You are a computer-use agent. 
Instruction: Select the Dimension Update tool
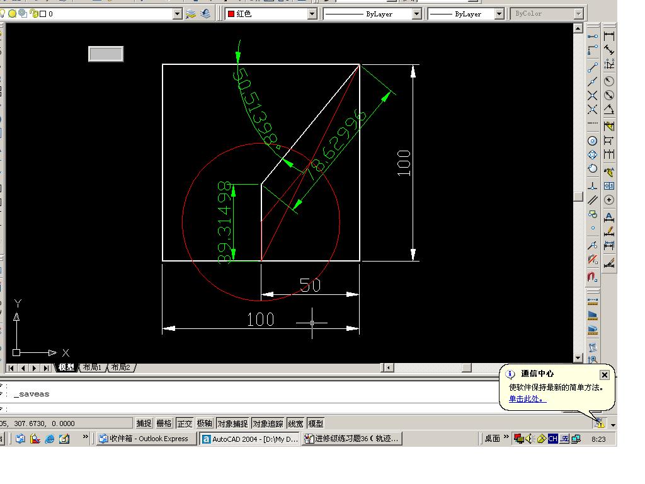(609, 245)
